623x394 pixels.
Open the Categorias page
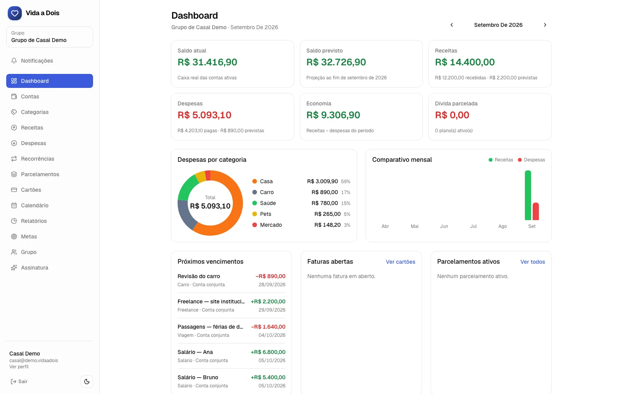(49, 112)
